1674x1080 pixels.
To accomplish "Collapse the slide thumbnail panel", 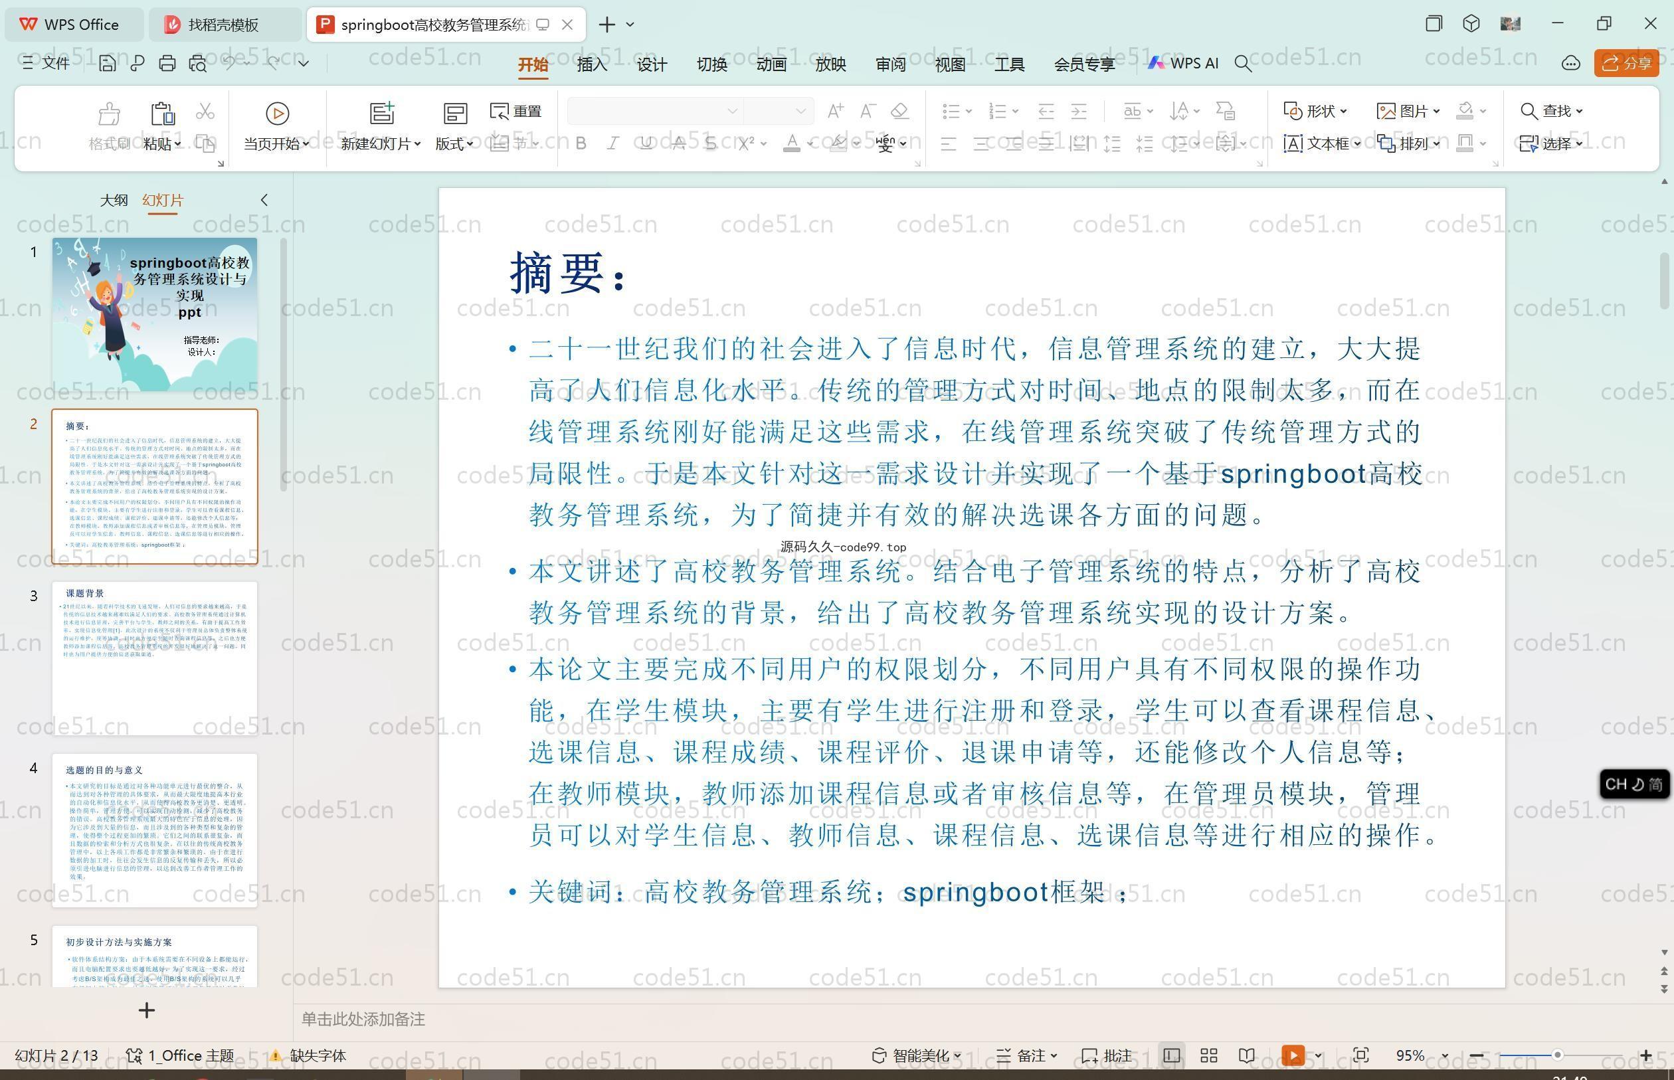I will (264, 200).
